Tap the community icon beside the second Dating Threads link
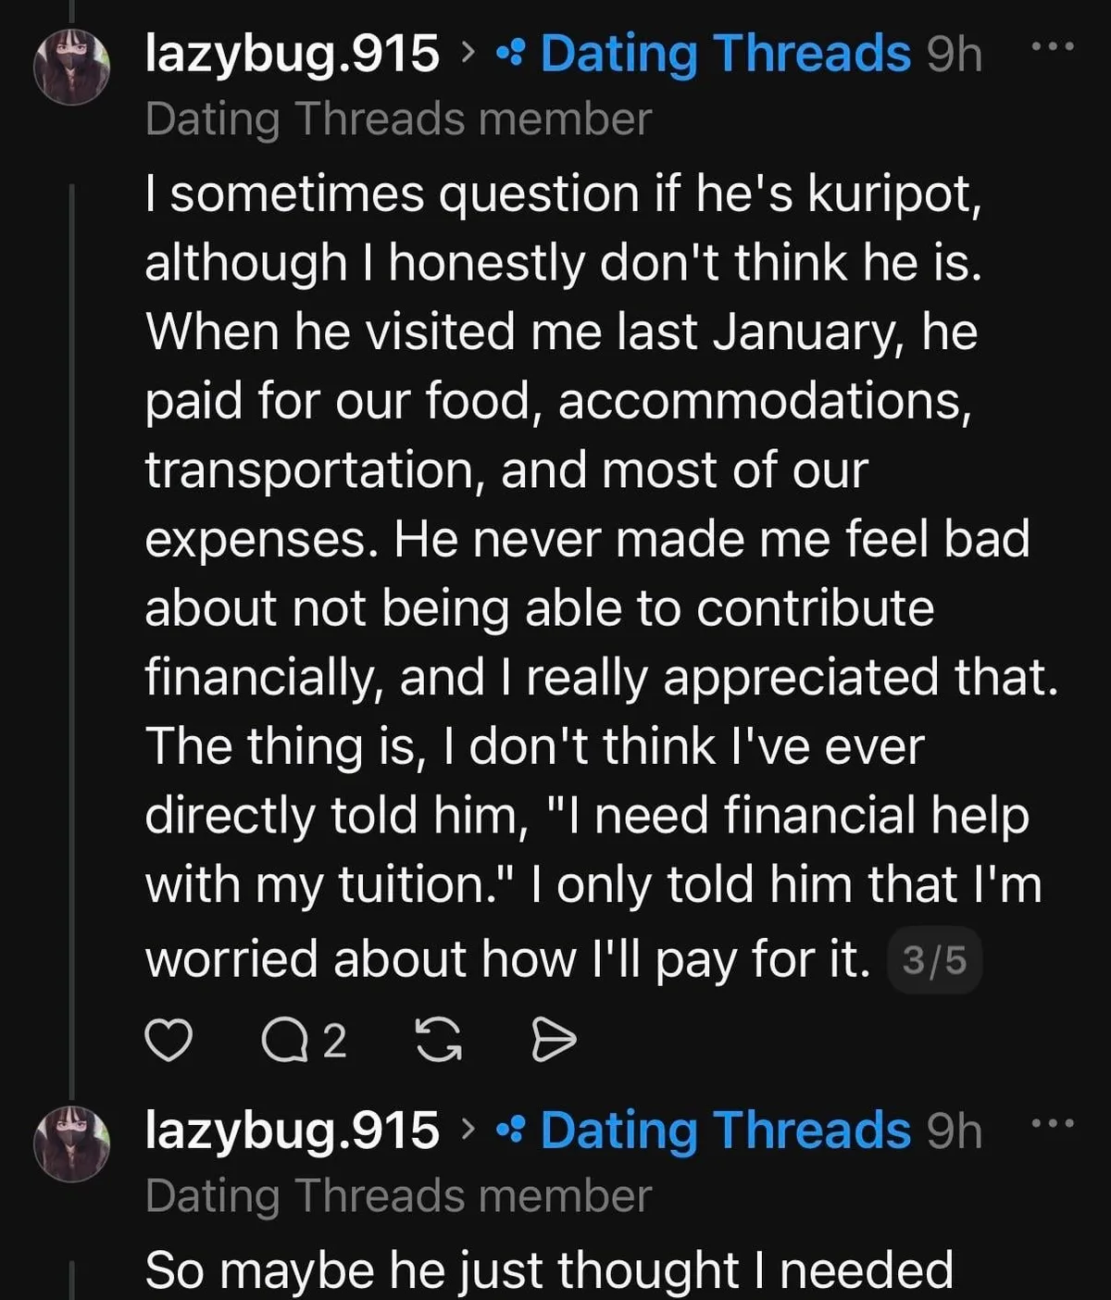The width and height of the screenshot is (1111, 1300). pos(510,1131)
